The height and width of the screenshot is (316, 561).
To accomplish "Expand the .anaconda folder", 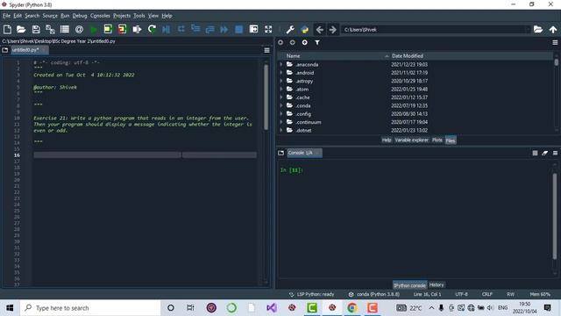I will pyautogui.click(x=281, y=64).
